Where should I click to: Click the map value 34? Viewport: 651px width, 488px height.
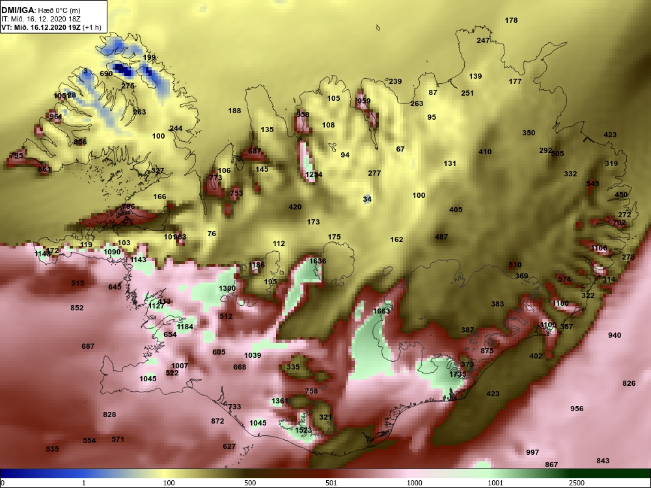[x=367, y=199]
